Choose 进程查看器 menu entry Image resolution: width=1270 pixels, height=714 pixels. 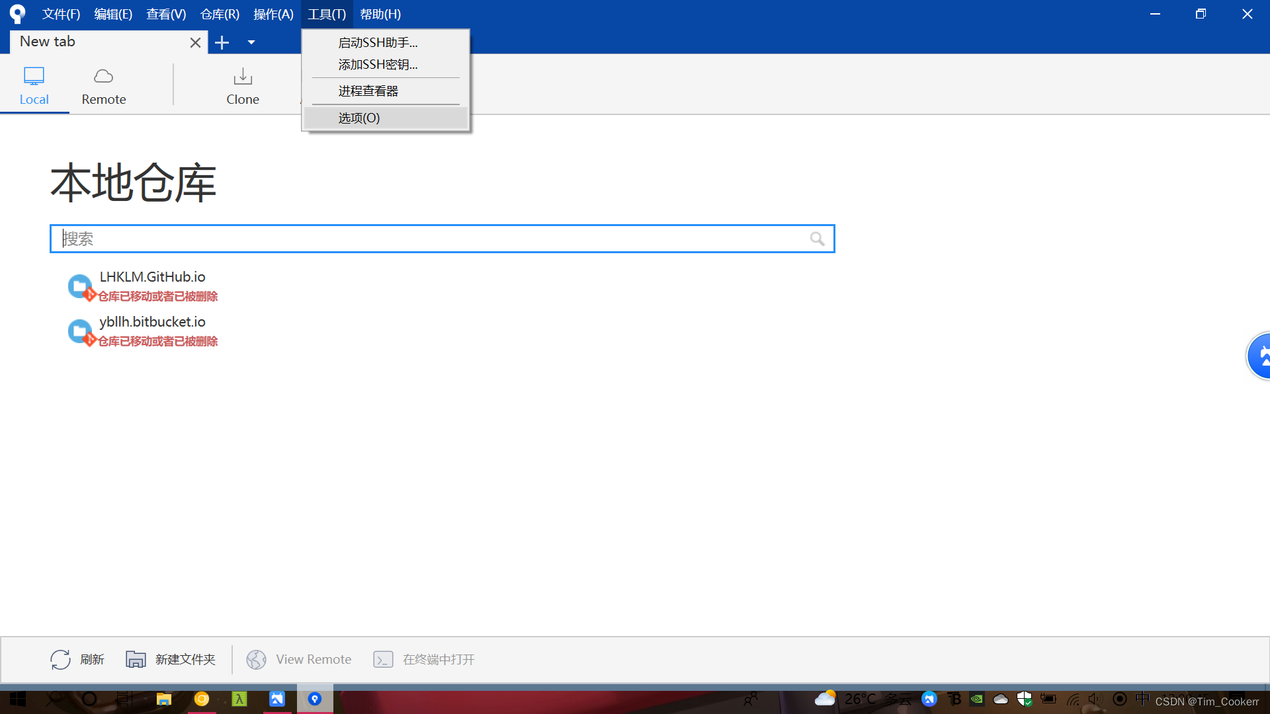click(x=368, y=91)
